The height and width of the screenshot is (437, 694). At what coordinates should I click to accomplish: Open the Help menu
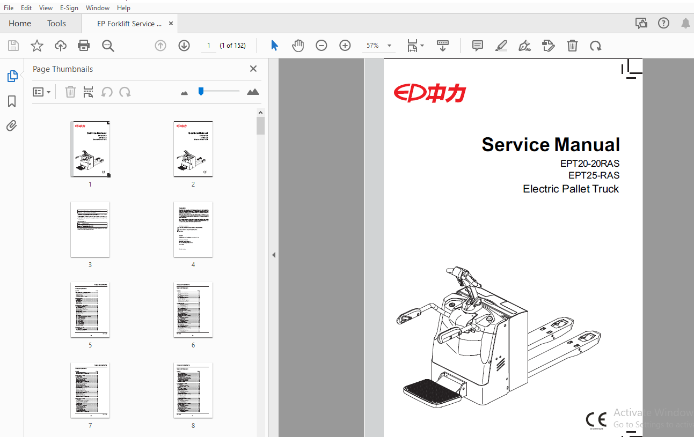tap(123, 8)
